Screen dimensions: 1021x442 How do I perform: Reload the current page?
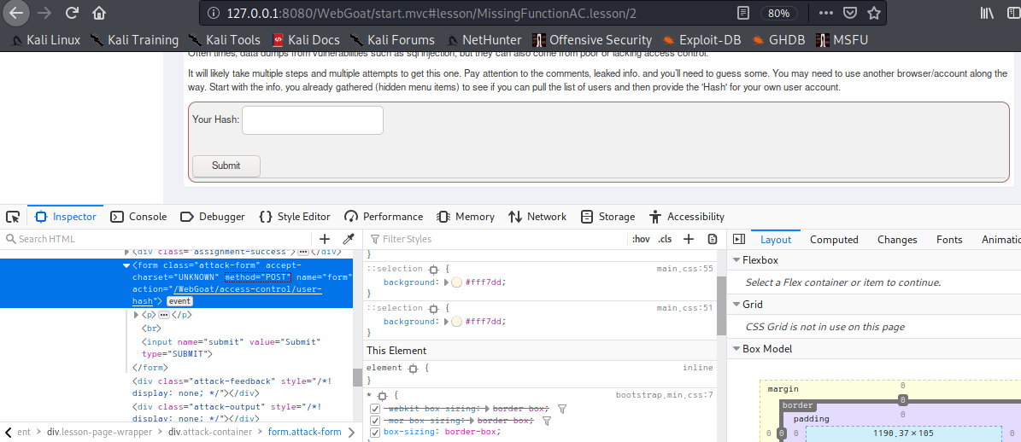pos(72,13)
